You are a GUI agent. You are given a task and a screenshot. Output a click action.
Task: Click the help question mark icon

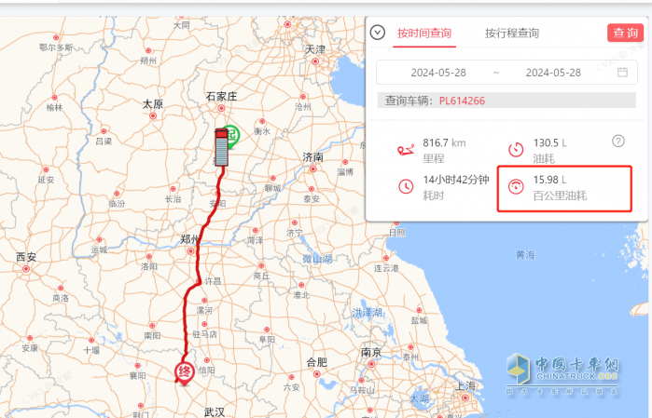618,142
